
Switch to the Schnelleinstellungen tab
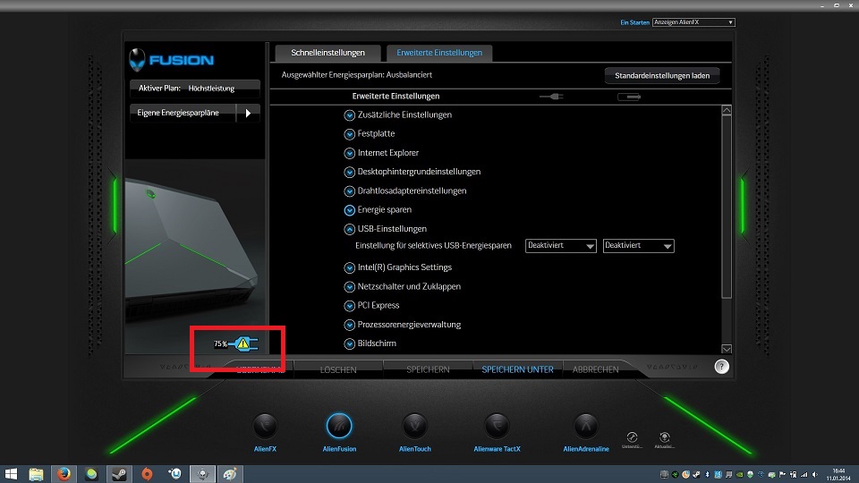pos(327,53)
